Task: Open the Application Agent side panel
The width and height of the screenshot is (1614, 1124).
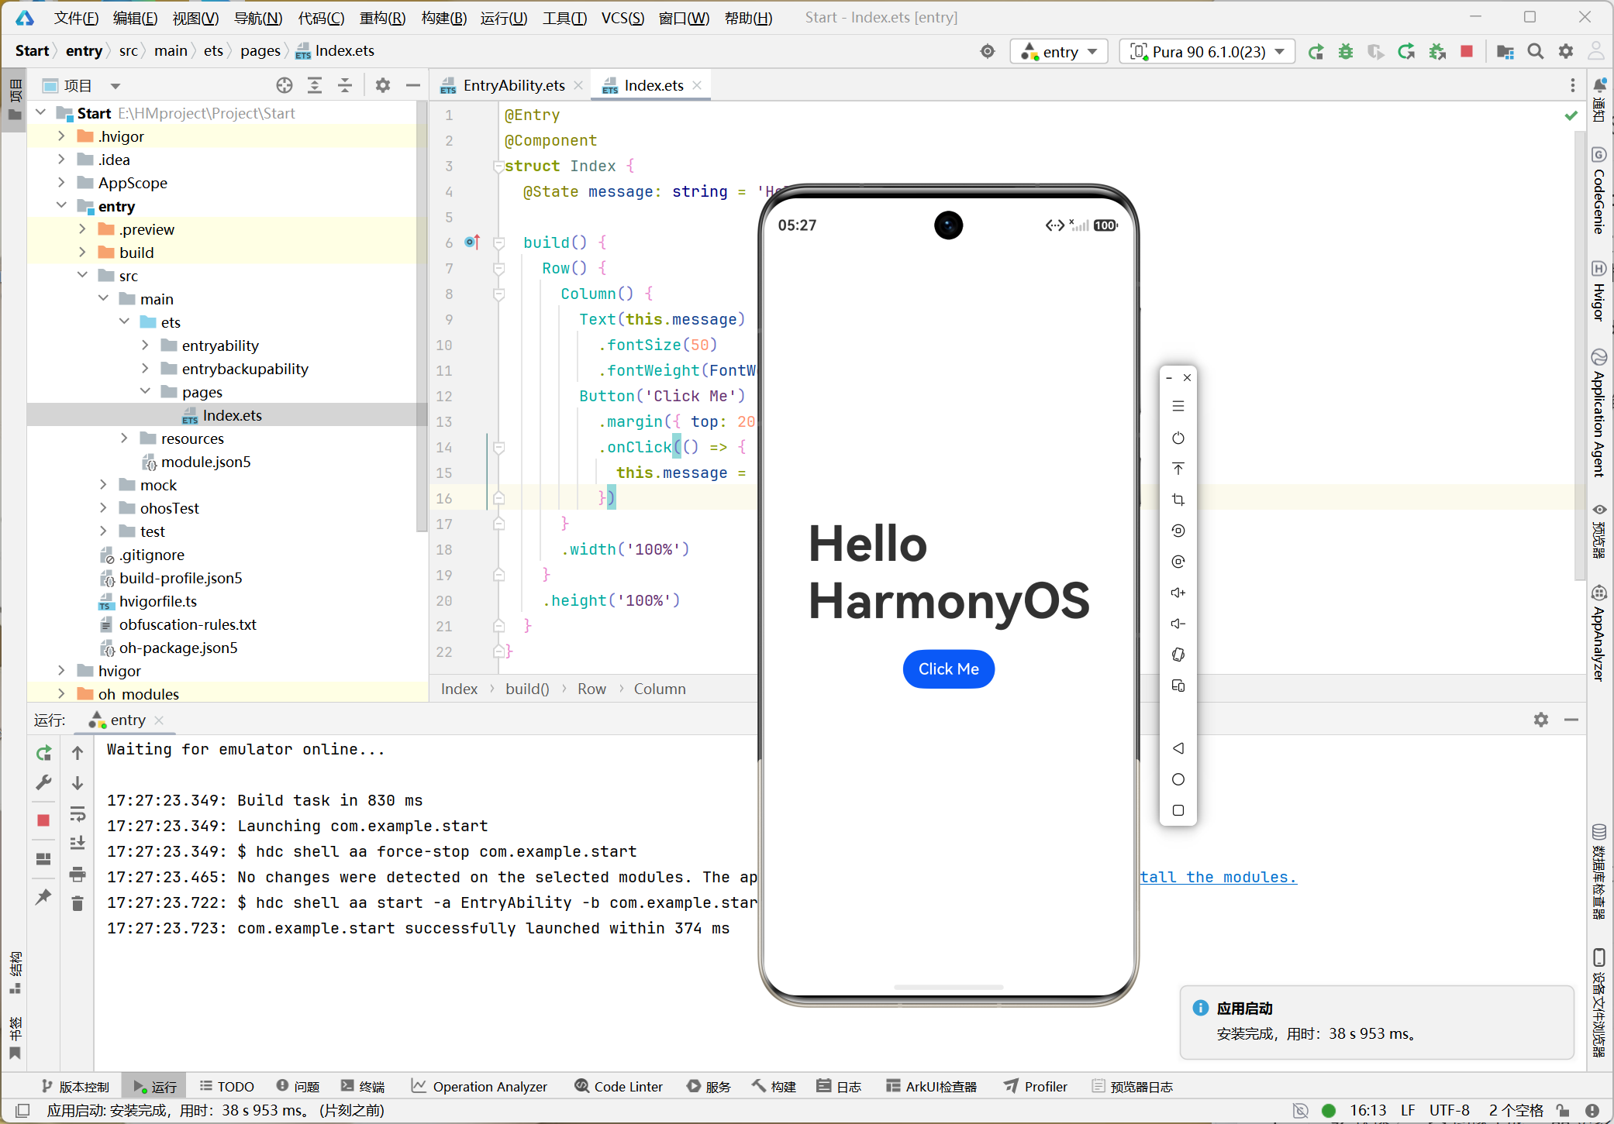Action: coord(1599,413)
